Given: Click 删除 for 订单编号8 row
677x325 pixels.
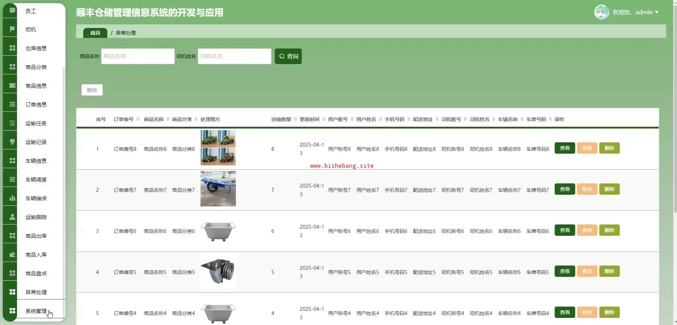Looking at the screenshot, I should [x=609, y=148].
